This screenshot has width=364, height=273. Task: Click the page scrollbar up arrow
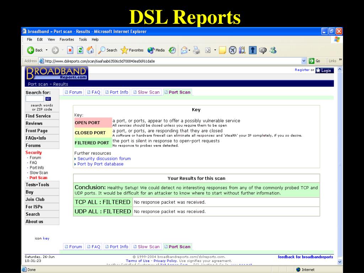pos(339,69)
